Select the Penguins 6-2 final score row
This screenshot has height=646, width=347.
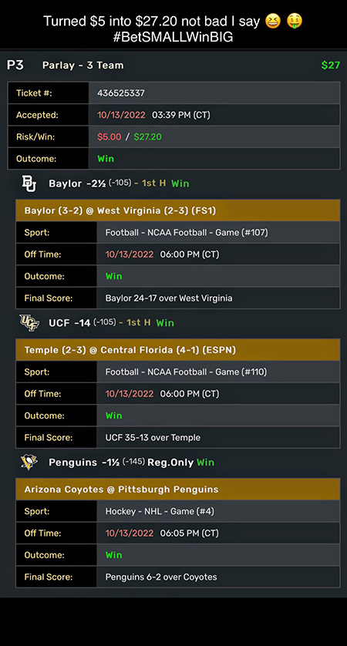pos(177,577)
